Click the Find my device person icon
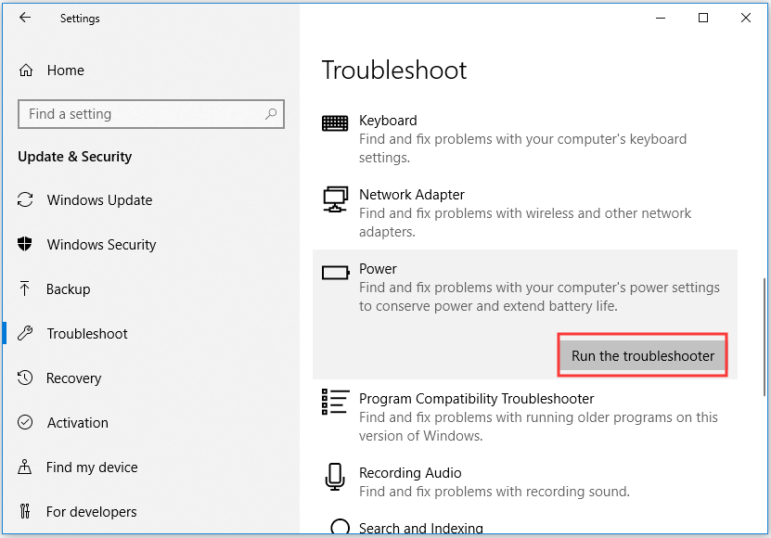Image resolution: width=771 pixels, height=538 pixels. pyautogui.click(x=24, y=467)
